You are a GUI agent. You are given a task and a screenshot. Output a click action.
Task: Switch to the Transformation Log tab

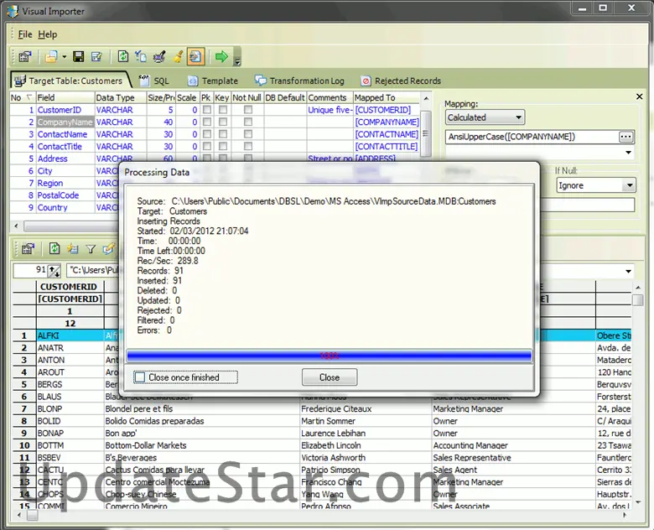[x=306, y=81]
